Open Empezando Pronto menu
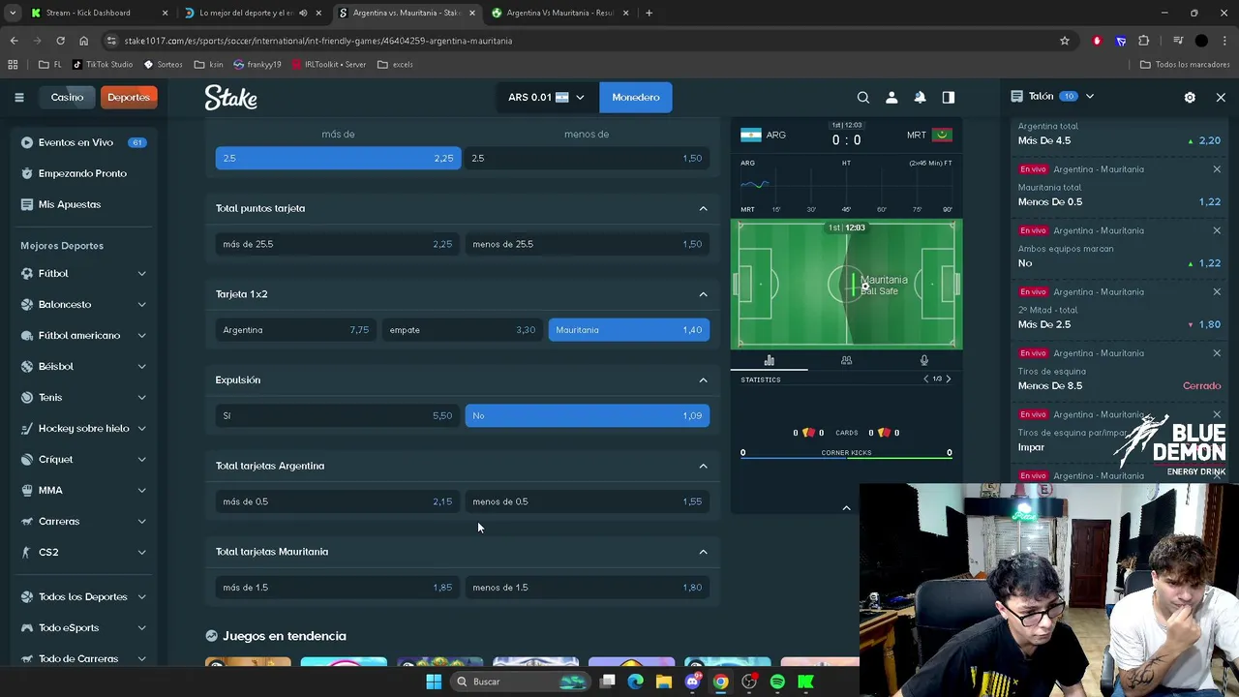 (x=83, y=173)
